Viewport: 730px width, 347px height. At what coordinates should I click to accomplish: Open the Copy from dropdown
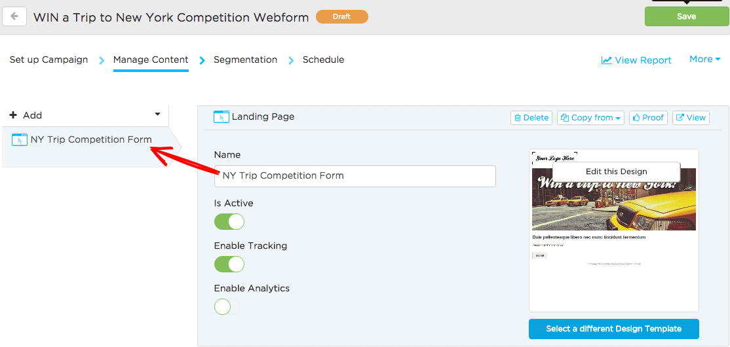(591, 118)
